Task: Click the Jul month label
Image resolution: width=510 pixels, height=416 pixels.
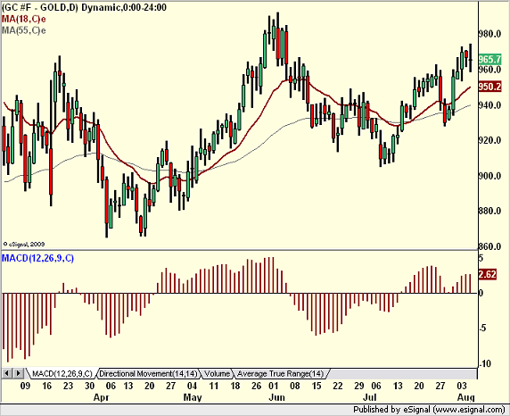Action: [369, 398]
